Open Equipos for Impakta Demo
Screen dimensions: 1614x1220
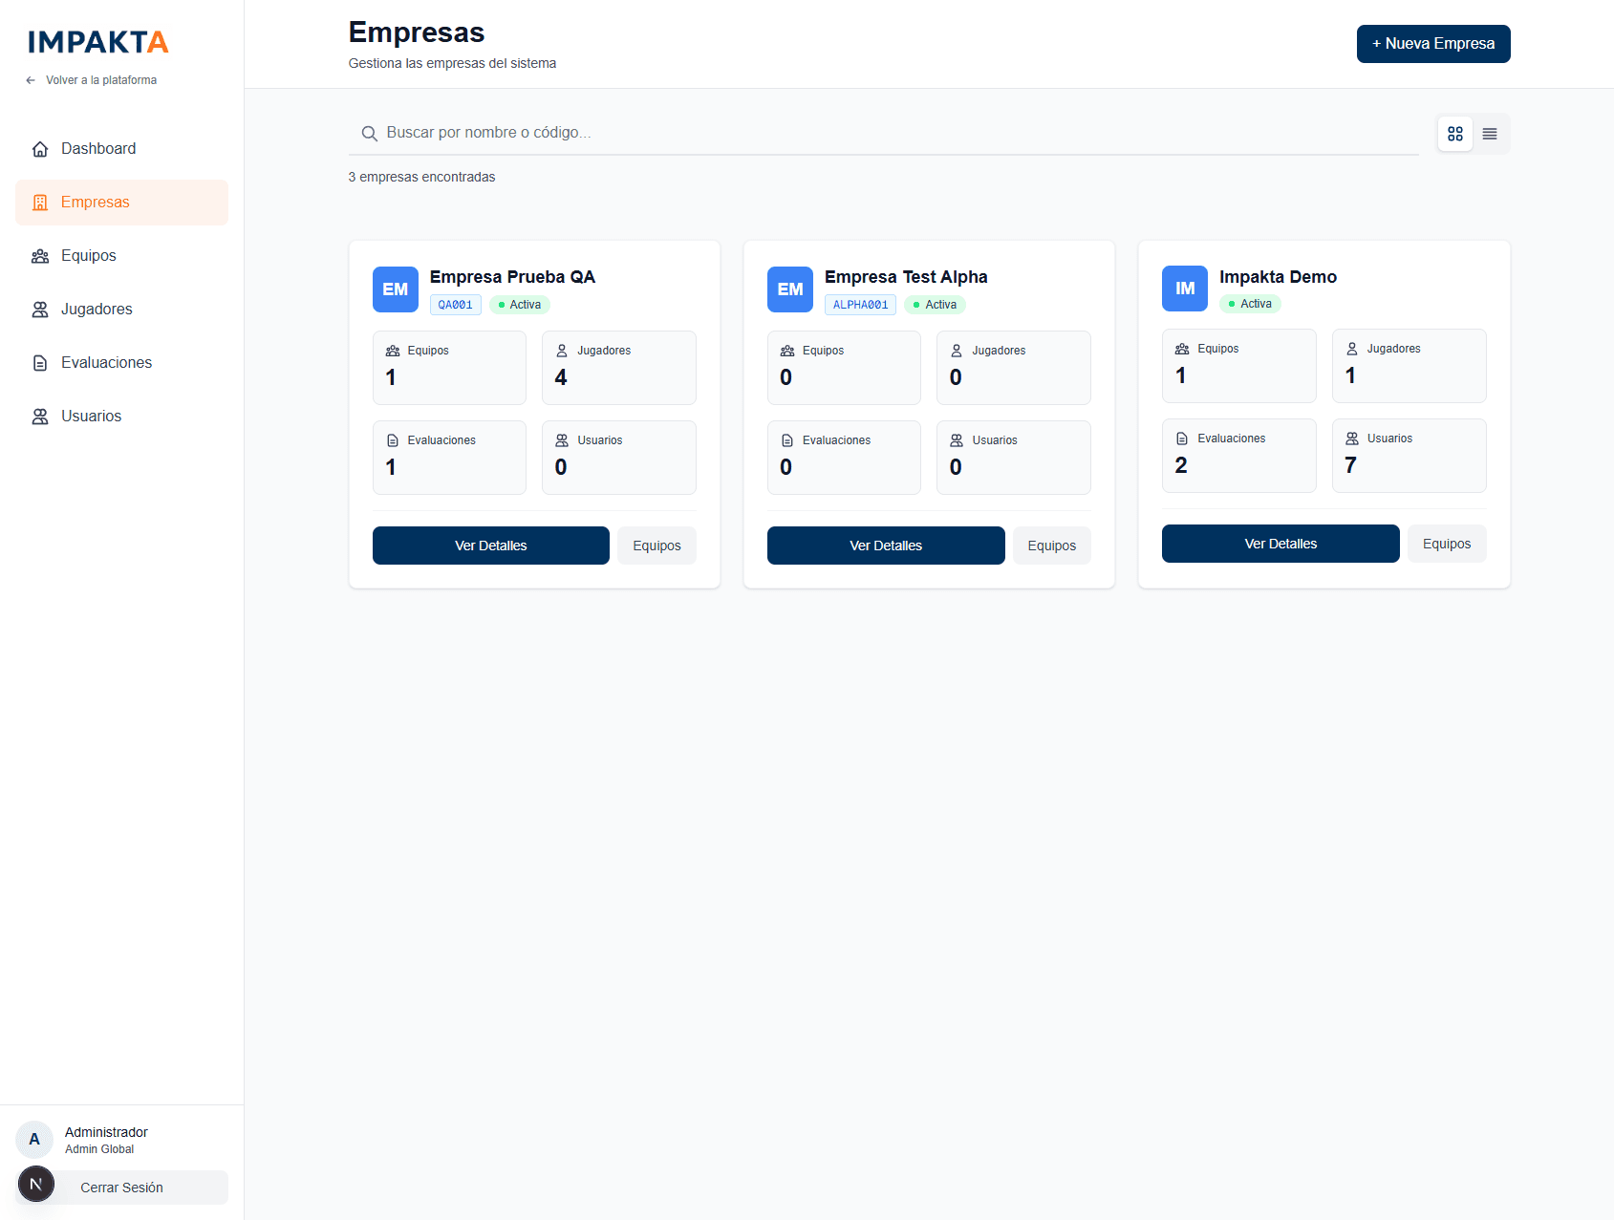tap(1446, 544)
